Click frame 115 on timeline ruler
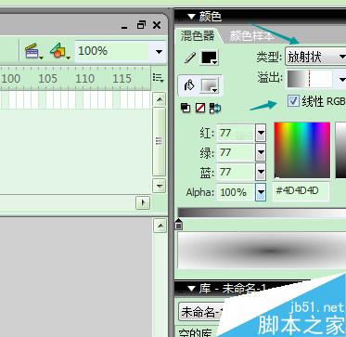Image resolution: width=346 pixels, height=337 pixels. click(122, 79)
